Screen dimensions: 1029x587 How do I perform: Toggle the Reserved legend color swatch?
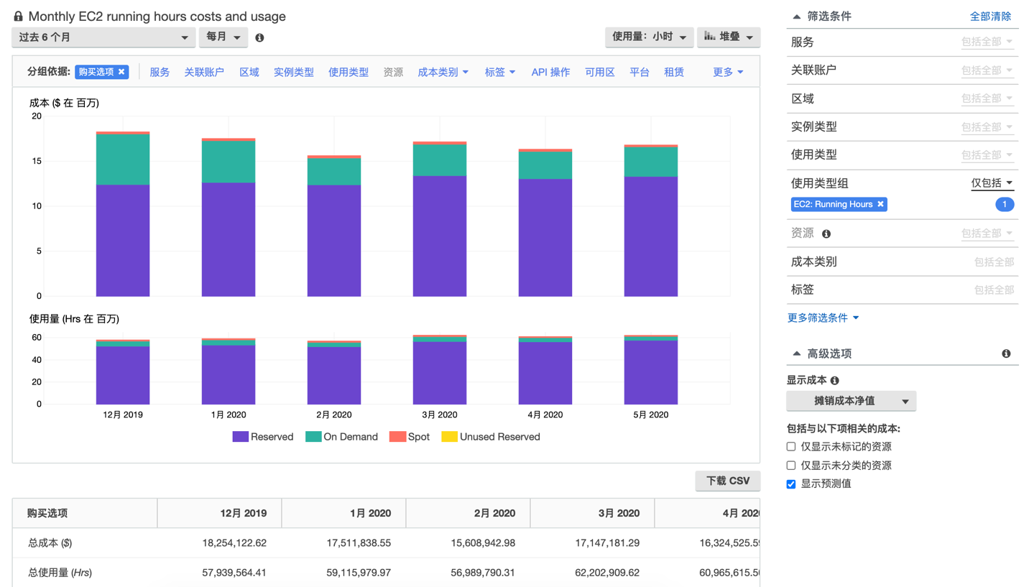pyautogui.click(x=240, y=437)
